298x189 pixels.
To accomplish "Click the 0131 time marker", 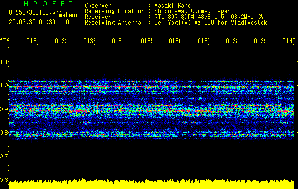I will [32, 41].
